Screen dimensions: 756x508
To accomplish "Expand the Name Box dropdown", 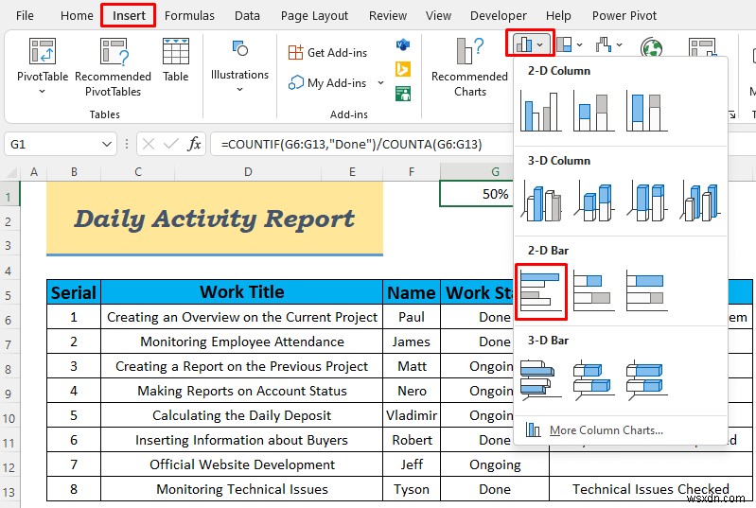I will 107,144.
